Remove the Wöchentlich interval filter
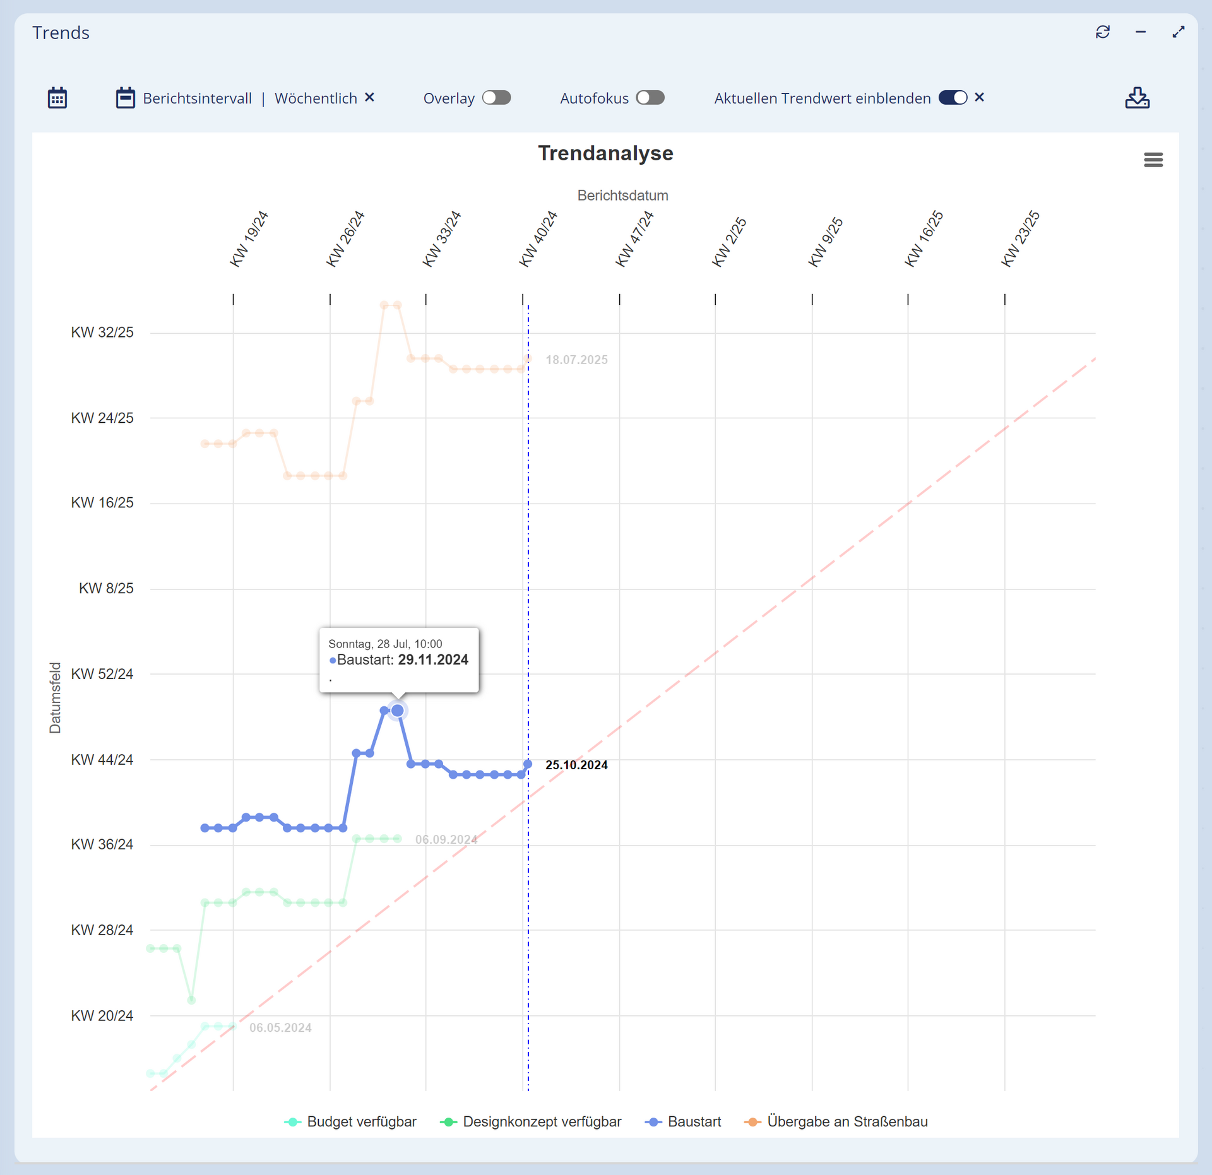This screenshot has width=1212, height=1175. (370, 97)
